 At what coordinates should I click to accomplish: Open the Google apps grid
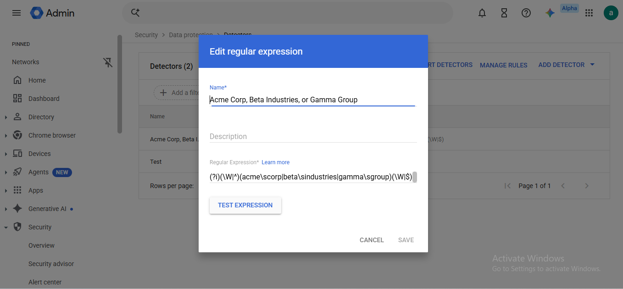coord(590,13)
